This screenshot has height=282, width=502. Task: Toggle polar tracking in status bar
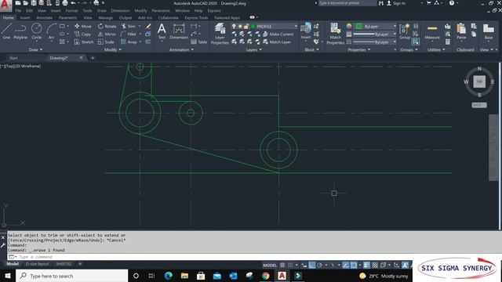point(319,265)
